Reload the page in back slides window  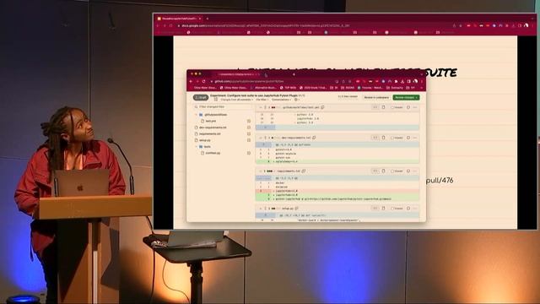(x=170, y=25)
